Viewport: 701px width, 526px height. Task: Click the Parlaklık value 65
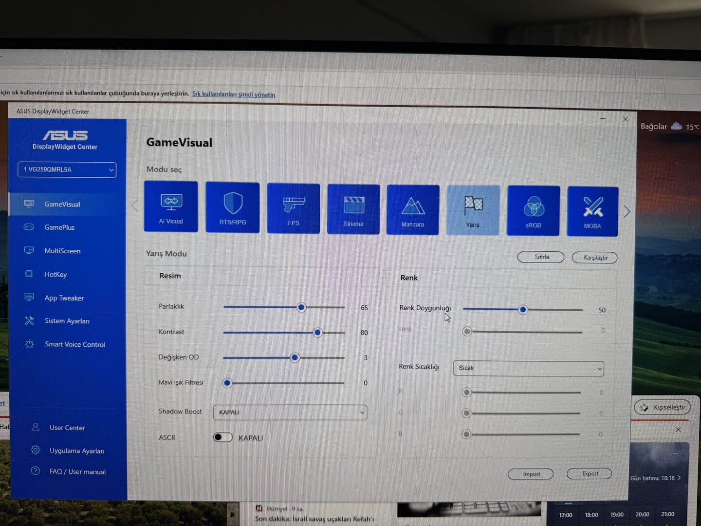coord(364,308)
